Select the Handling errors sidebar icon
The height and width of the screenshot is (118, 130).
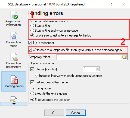tap(14, 80)
